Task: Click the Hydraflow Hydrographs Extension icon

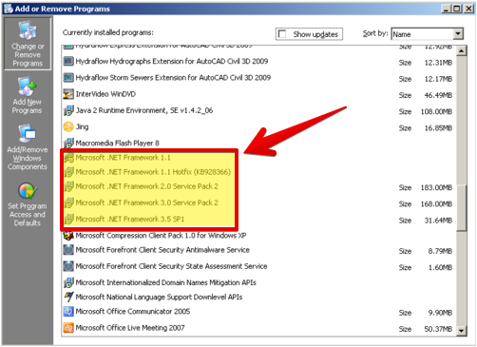Action: [68, 61]
